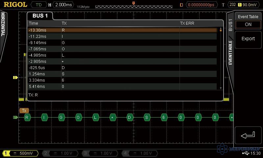Toggle channel 1 500mV indicator
This screenshot has width=263, height=158.
tap(20, 153)
